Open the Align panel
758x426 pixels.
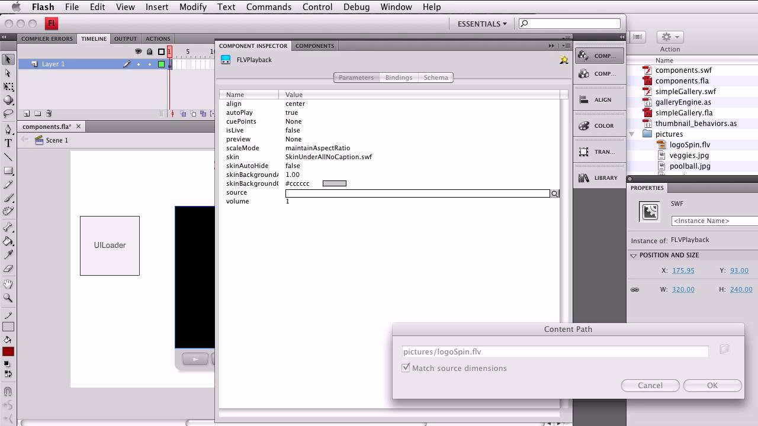point(599,100)
